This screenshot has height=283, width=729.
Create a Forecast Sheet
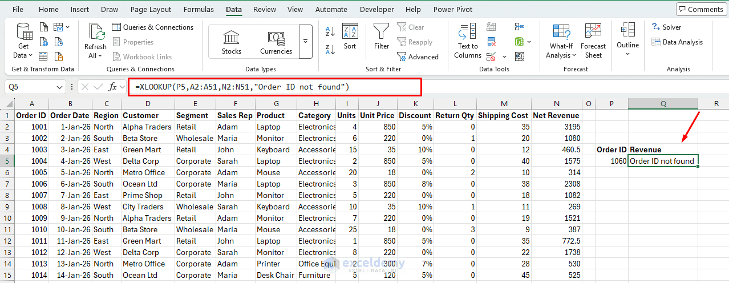[x=593, y=41]
